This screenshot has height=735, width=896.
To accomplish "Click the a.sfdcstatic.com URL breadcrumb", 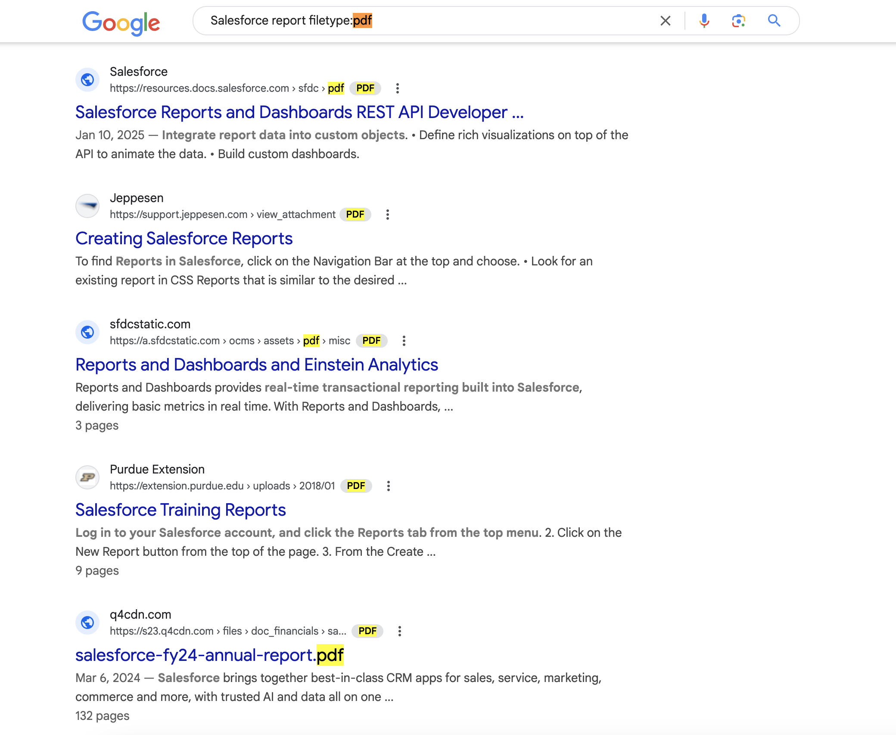I will pyautogui.click(x=230, y=341).
